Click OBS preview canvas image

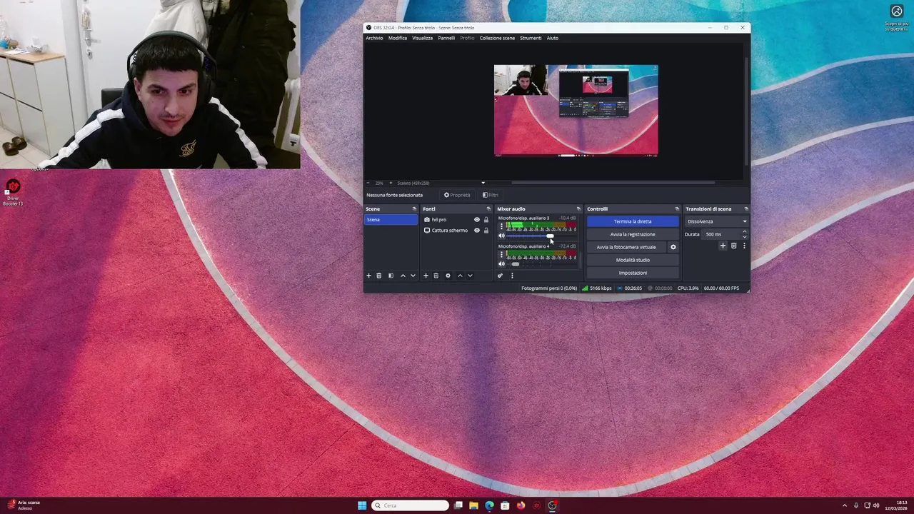(576, 111)
